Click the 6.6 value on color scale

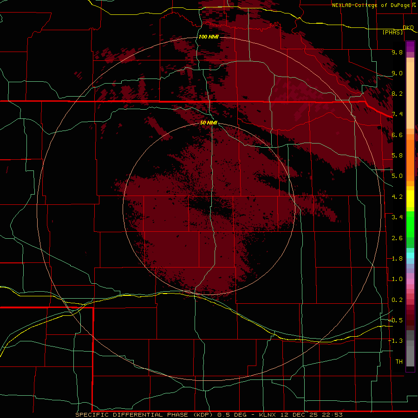397,135
